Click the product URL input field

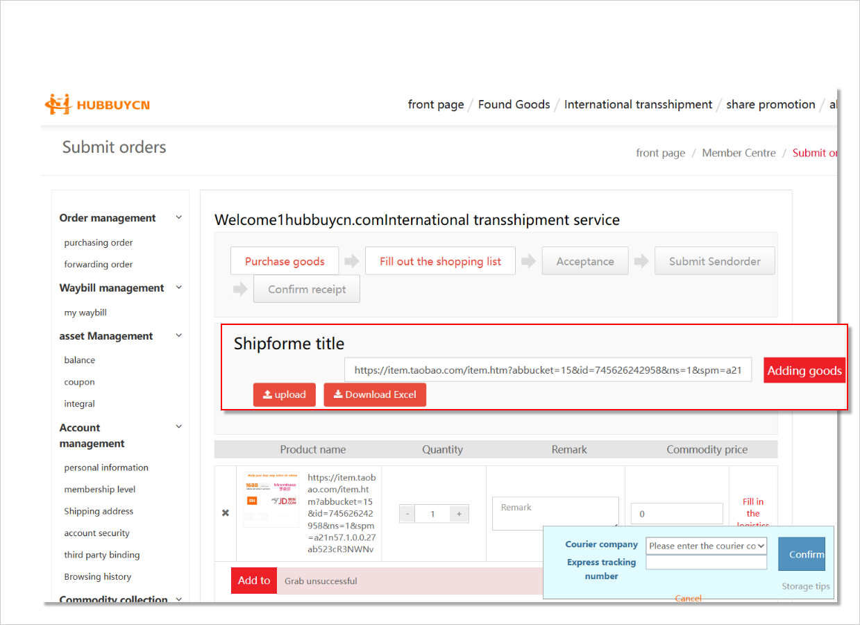click(x=548, y=370)
